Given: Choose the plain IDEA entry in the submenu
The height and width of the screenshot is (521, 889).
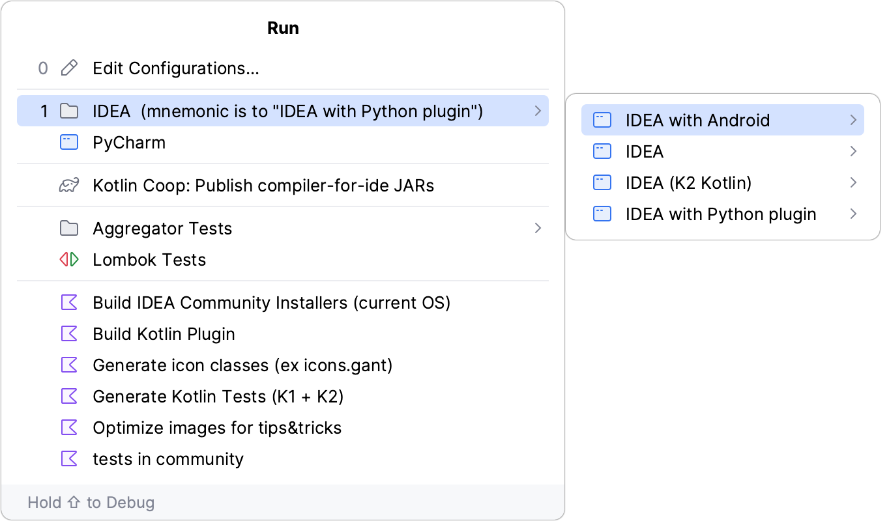Looking at the screenshot, I should tap(723, 152).
